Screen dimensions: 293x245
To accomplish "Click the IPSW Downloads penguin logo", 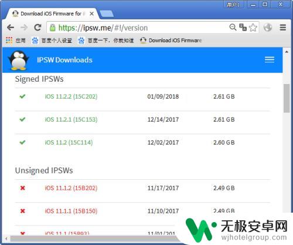I will (x=18, y=60).
